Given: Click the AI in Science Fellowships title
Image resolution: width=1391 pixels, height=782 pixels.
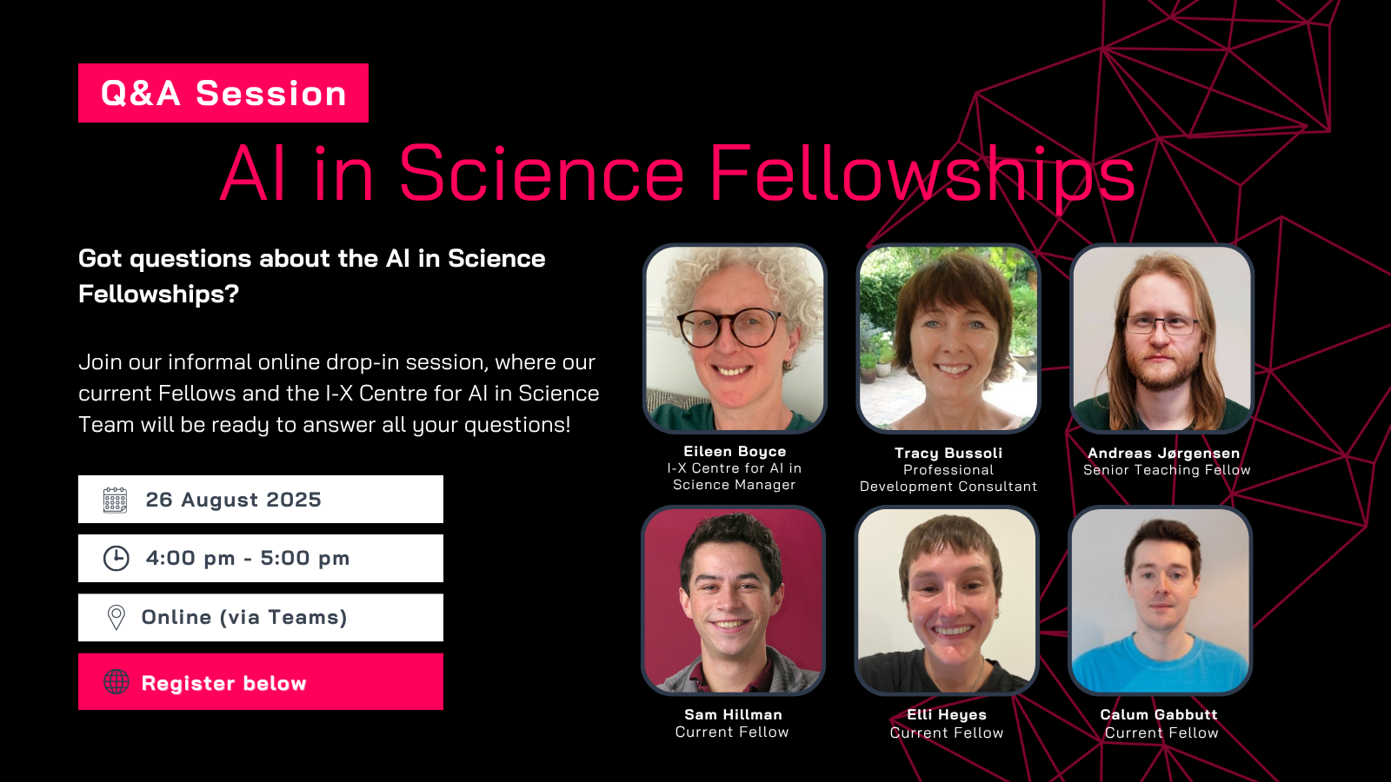Looking at the screenshot, I should click(x=677, y=173).
